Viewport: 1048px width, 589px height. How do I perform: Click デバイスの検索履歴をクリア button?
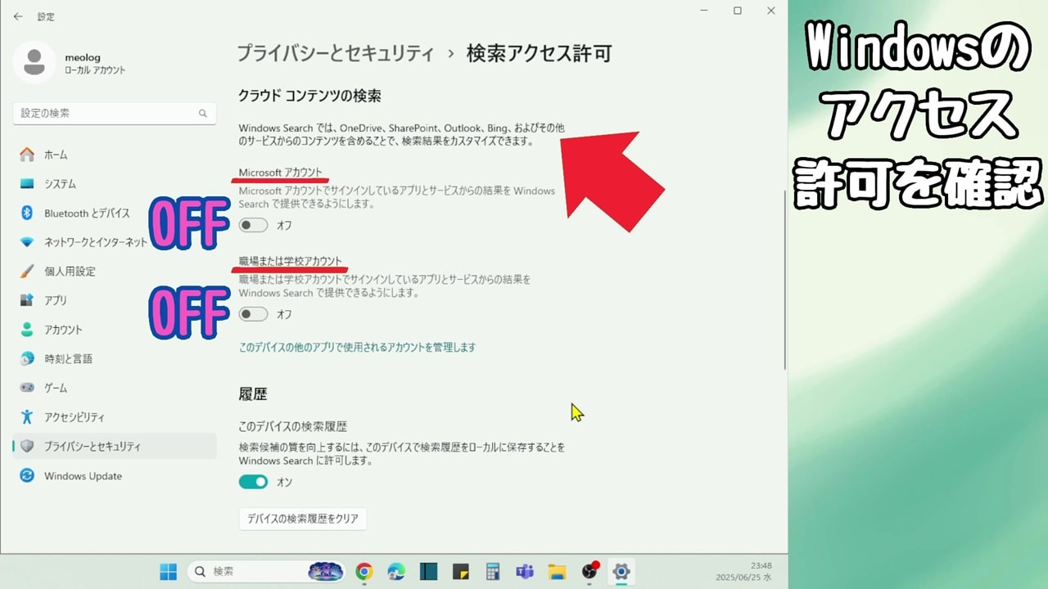pyautogui.click(x=303, y=519)
